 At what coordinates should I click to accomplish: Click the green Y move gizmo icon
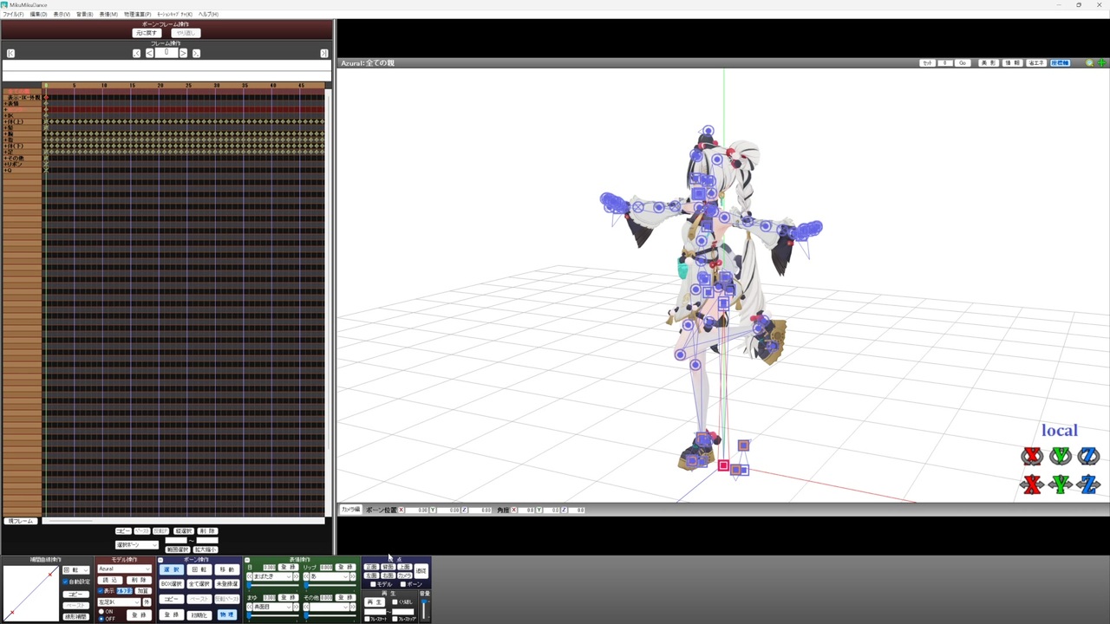point(1061,484)
